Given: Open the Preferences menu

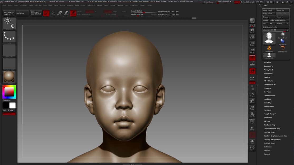Looking at the screenshot, I should point(91,5).
